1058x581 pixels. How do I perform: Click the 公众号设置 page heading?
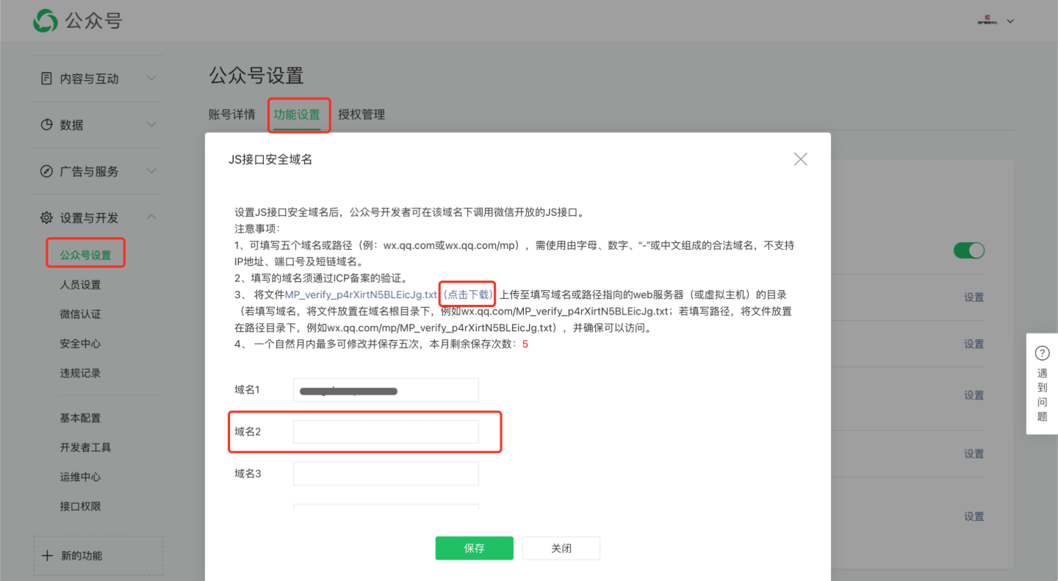click(x=256, y=75)
